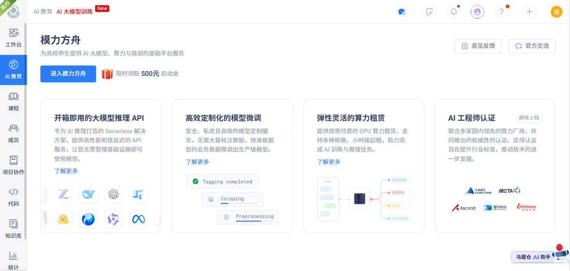Image resolution: width=570 pixels, height=271 pixels.
Task: Click the Enflame logo
Action: (x=526, y=207)
